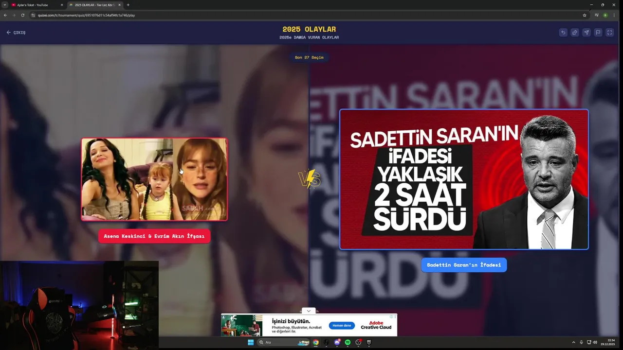Open the Chrome three-dot menu
The width and height of the screenshot is (623, 350).
pyautogui.click(x=614, y=15)
